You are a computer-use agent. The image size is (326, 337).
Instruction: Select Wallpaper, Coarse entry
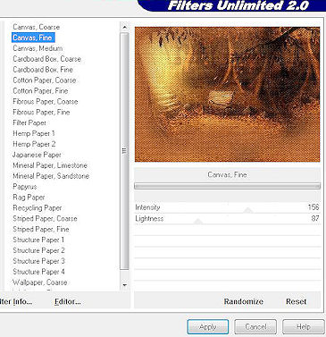(39, 282)
